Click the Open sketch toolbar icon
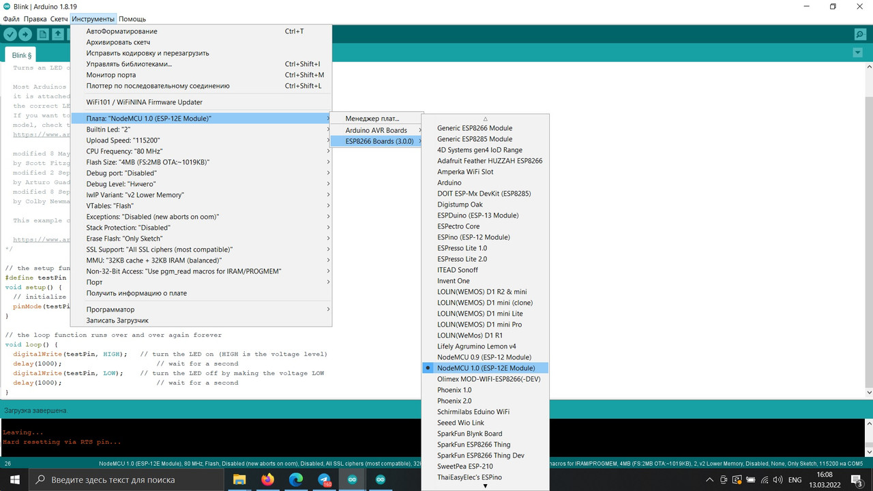Screen dimensions: 873x491 pos(58,34)
